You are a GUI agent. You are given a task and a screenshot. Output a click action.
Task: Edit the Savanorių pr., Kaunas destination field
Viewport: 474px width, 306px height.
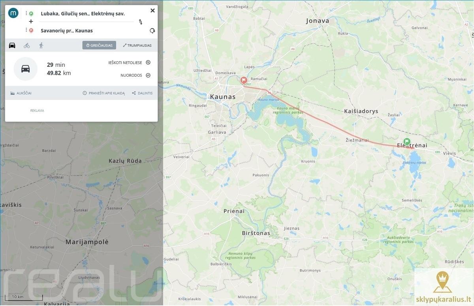[x=67, y=30]
